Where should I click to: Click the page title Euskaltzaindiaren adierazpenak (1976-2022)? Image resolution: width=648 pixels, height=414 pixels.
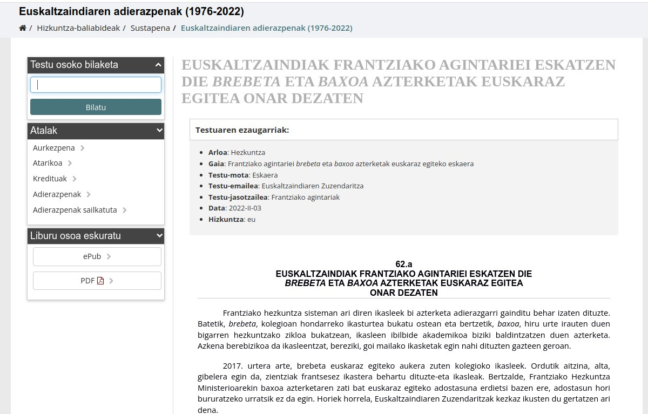[131, 11]
